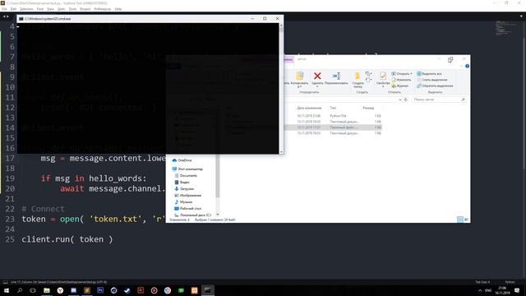Viewport: 526px width, 296px height.
Task: Open the Project menu in Sublime Text
Action: 85,9
